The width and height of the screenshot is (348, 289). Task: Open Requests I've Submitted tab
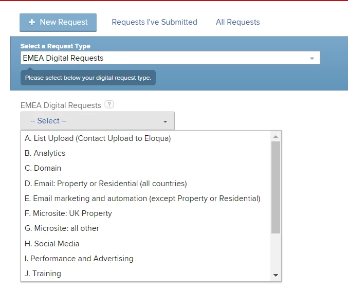click(155, 22)
